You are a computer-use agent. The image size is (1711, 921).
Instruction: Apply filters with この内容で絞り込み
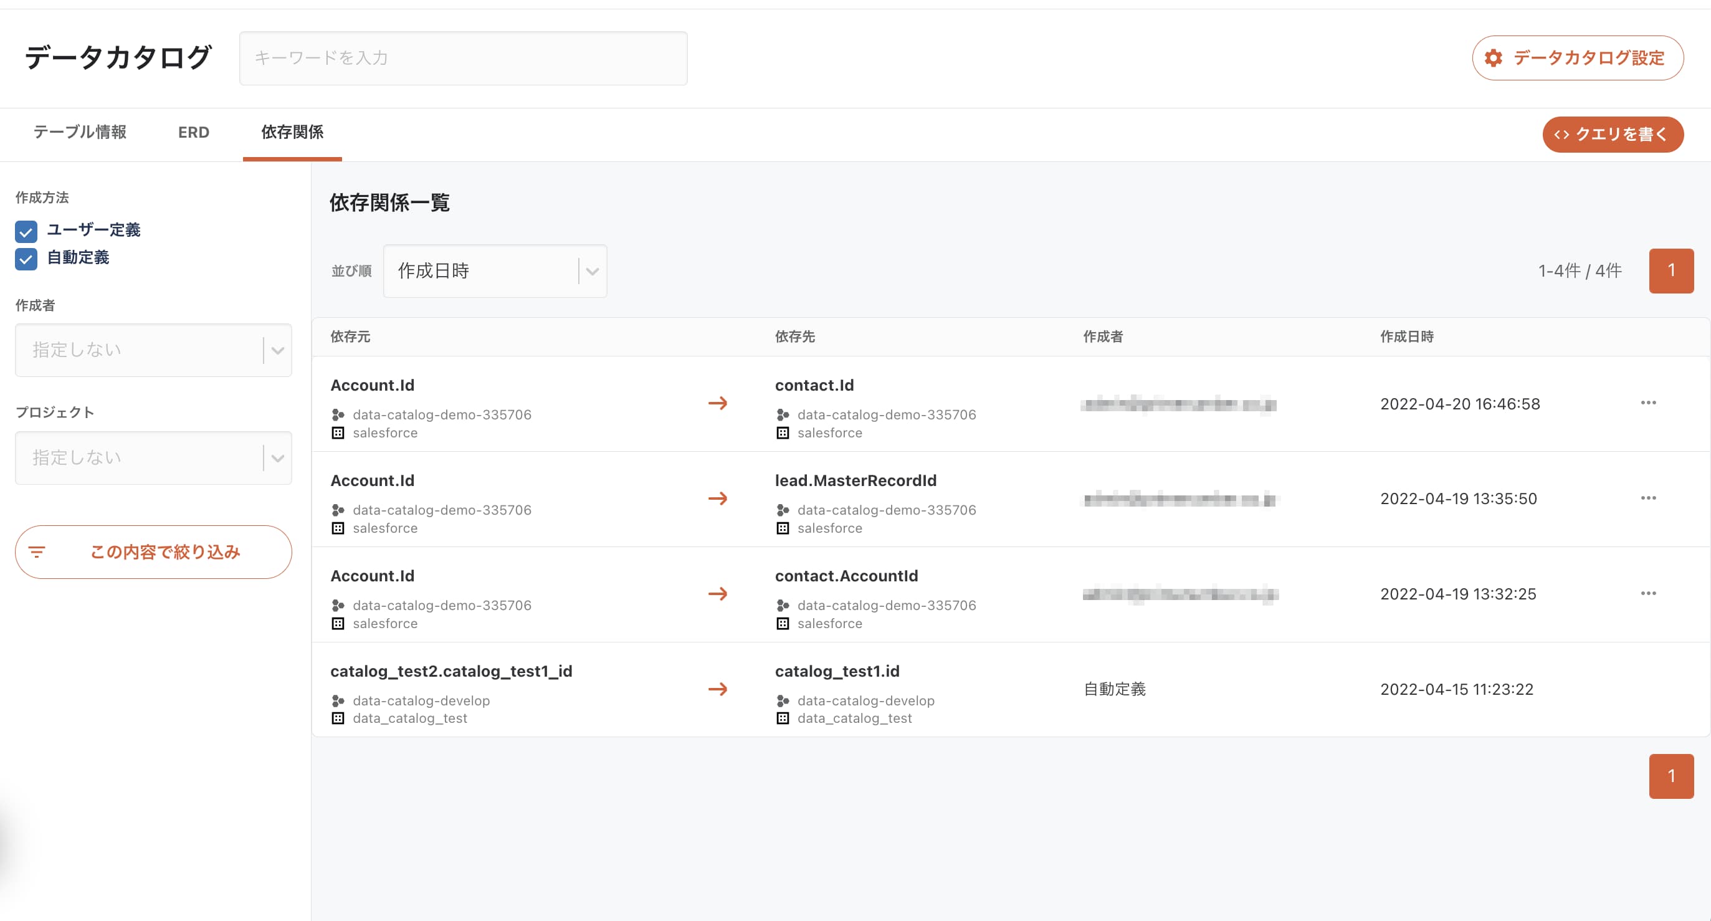point(153,551)
